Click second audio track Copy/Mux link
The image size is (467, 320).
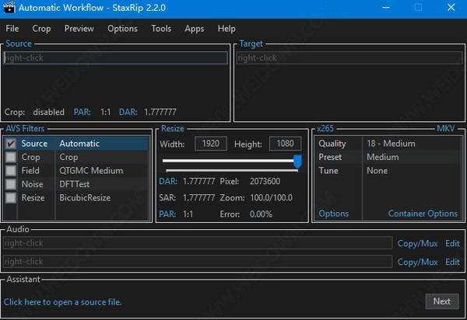pos(417,263)
